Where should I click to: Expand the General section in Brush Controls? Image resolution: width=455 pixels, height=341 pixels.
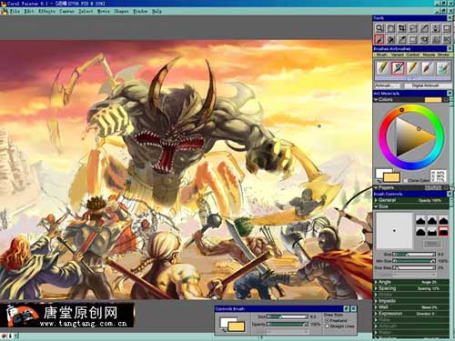411,200
